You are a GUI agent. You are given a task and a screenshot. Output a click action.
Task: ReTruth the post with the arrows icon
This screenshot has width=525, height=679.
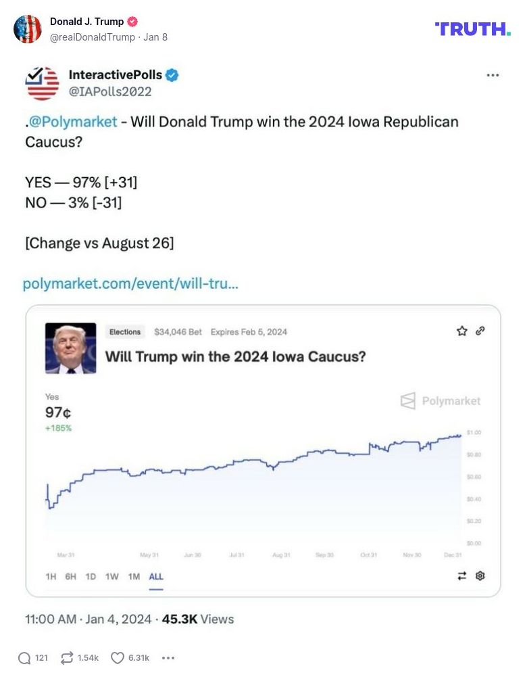click(x=66, y=657)
